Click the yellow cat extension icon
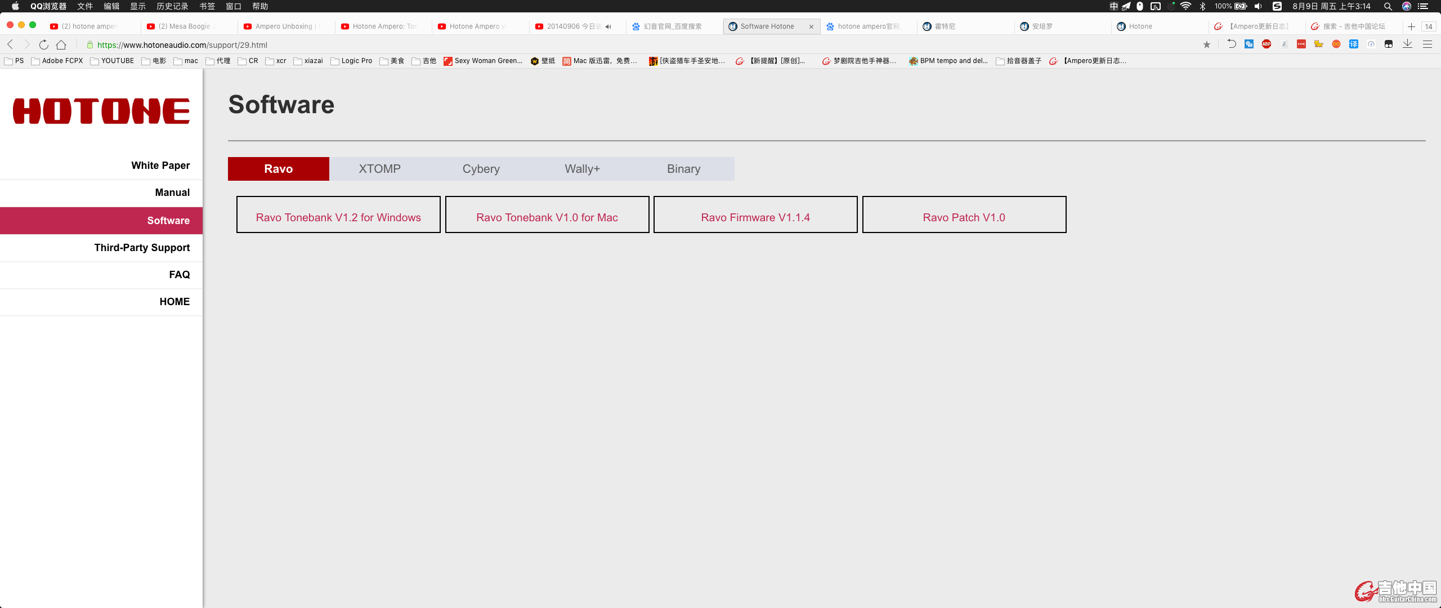Screen dimensions: 1441x608 1319,44
